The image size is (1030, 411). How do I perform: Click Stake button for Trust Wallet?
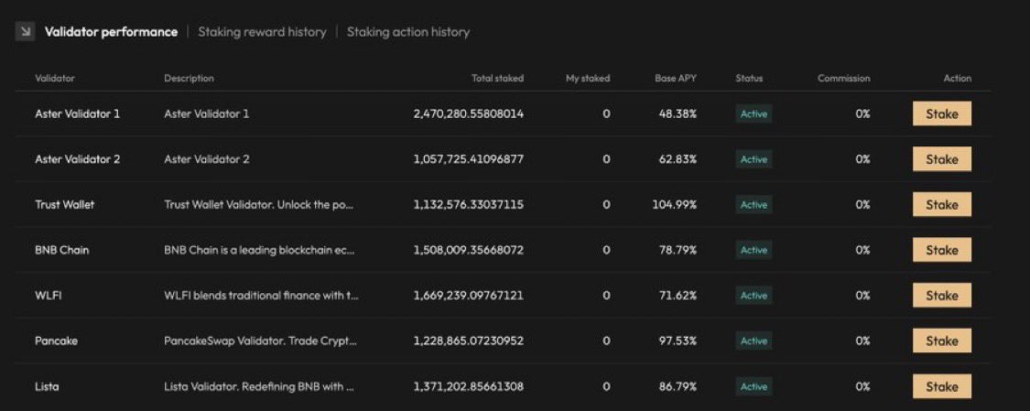pyautogui.click(x=941, y=205)
